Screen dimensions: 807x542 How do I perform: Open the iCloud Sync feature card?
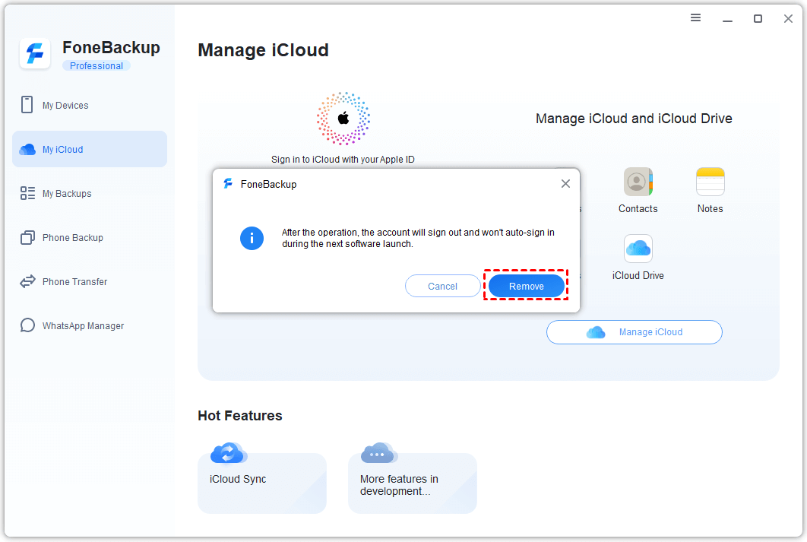262,483
